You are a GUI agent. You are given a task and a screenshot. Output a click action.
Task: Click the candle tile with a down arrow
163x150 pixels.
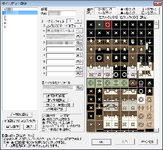pyautogui.click(x=150, y=41)
